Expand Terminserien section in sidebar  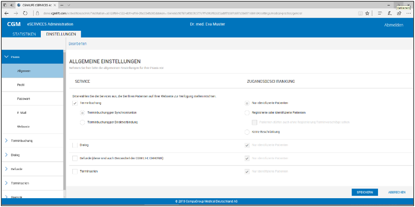coord(33,183)
